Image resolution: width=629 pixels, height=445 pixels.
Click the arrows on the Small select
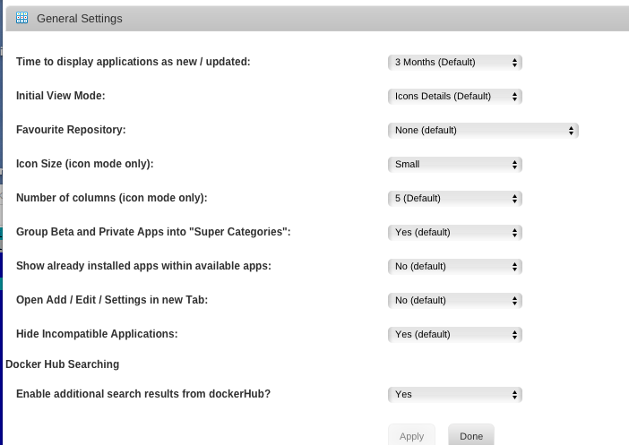coord(514,165)
